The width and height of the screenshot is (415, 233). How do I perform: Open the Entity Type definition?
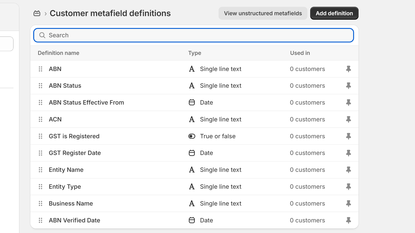[65, 187]
